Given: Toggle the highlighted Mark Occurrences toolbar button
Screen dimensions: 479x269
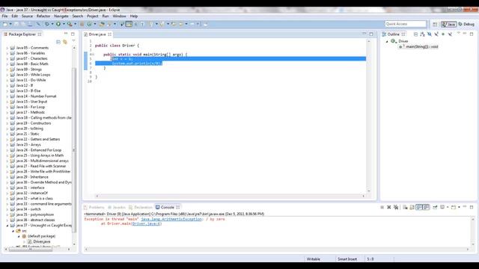Looking at the screenshot, I should pos(129,24).
